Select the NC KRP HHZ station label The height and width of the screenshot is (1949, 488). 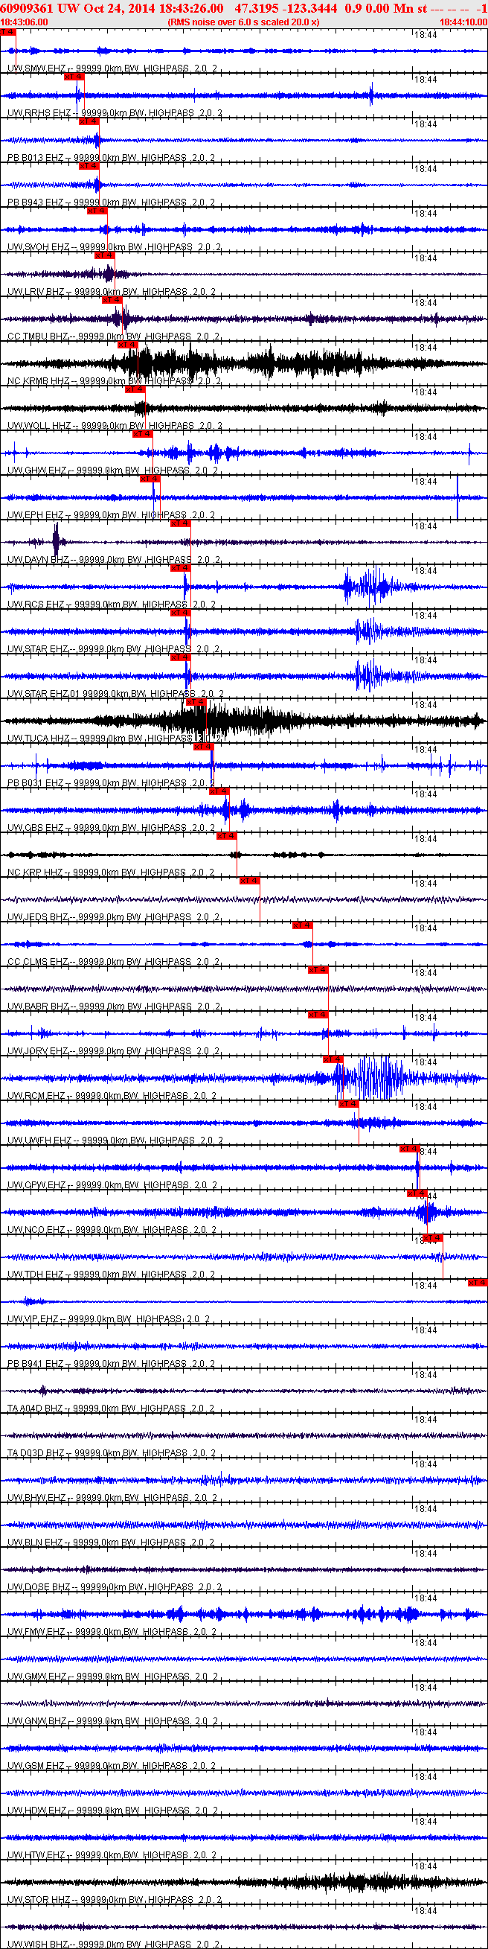coord(110,873)
